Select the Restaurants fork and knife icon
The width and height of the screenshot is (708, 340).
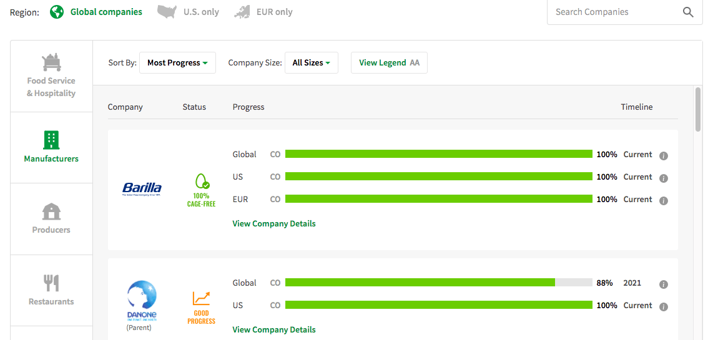pyautogui.click(x=51, y=283)
